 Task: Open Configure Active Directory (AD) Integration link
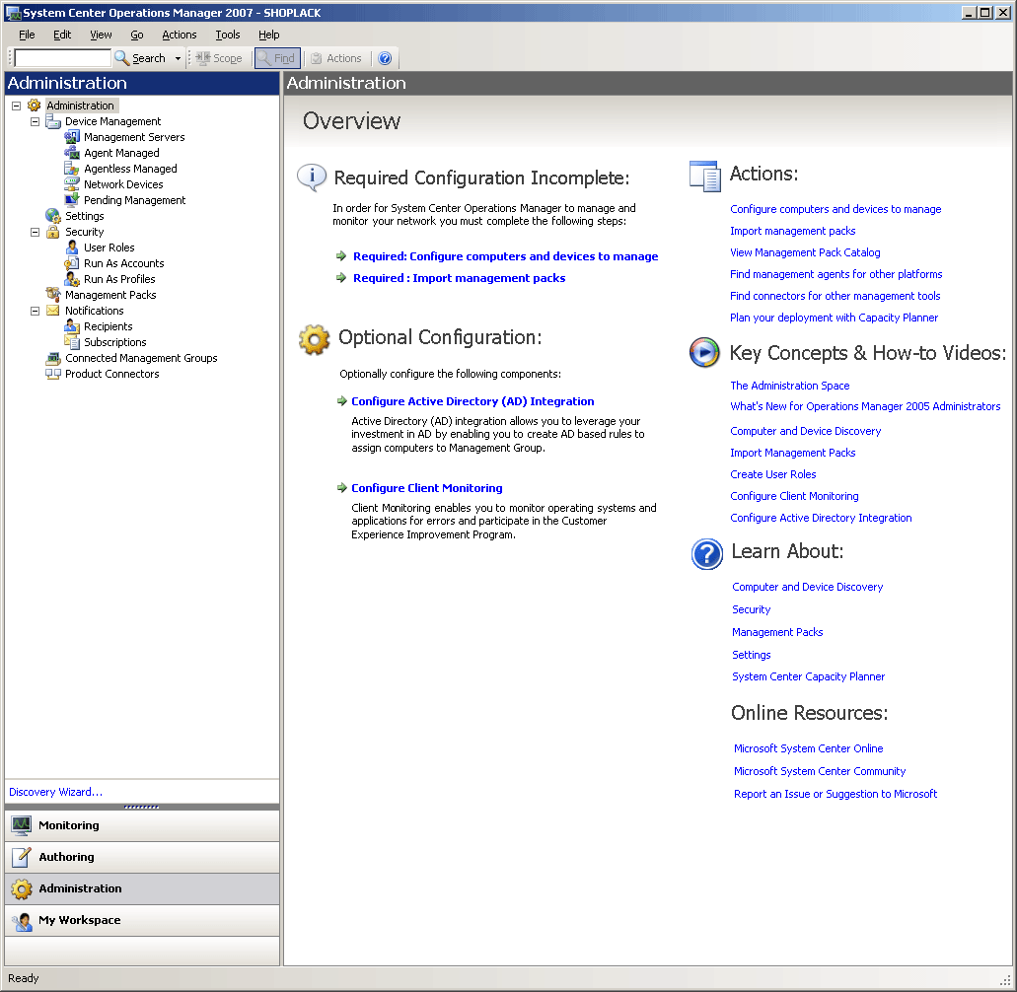pos(472,400)
